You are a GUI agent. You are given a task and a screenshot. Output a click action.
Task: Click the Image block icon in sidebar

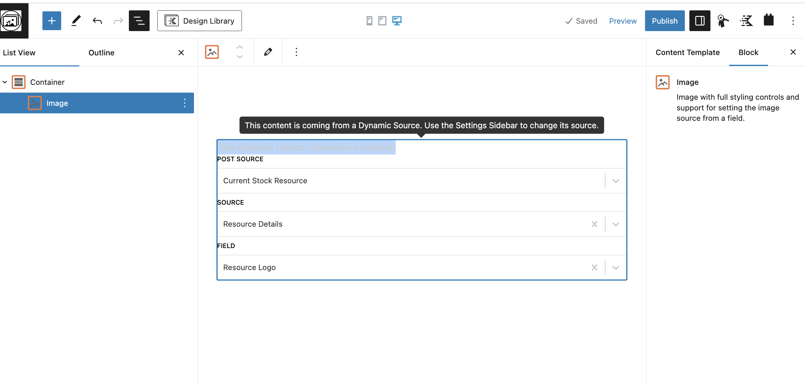pos(663,82)
